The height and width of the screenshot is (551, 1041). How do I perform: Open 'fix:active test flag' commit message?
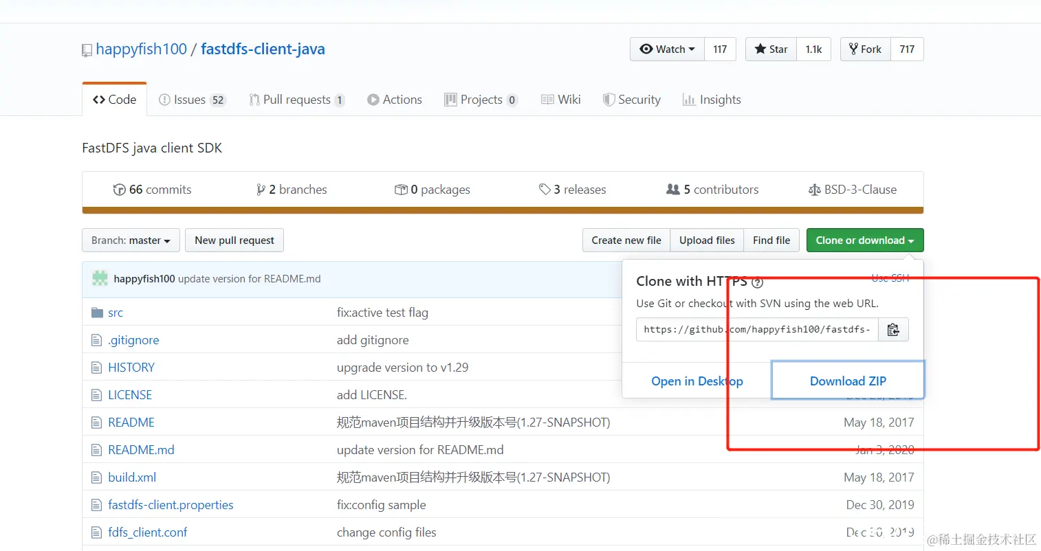pos(382,313)
